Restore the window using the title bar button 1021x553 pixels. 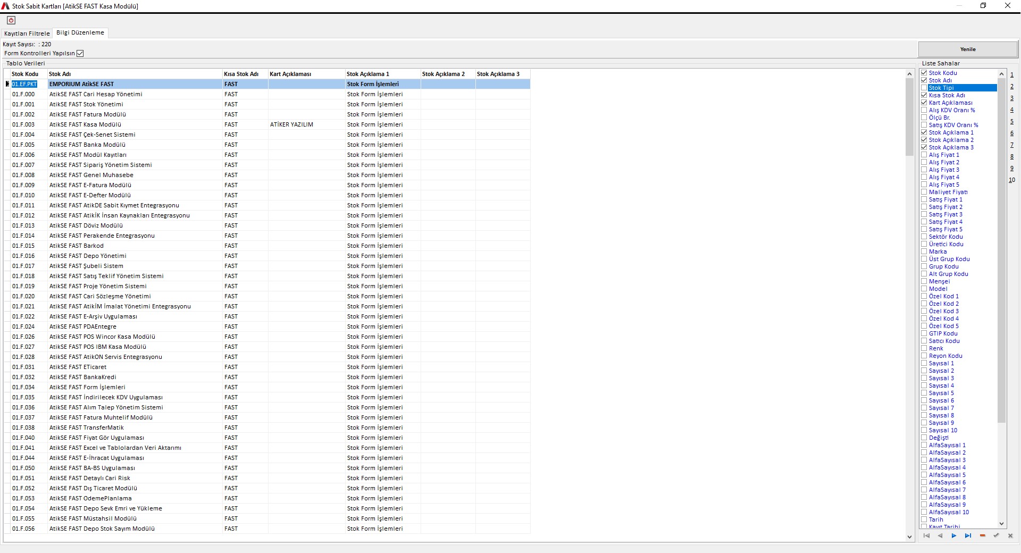coord(983,6)
